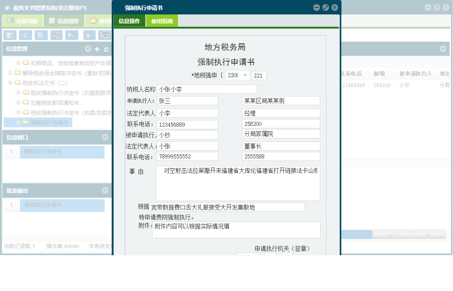Select the 信息操作 tab in the dialog
The image size is (453, 291).
129,20
